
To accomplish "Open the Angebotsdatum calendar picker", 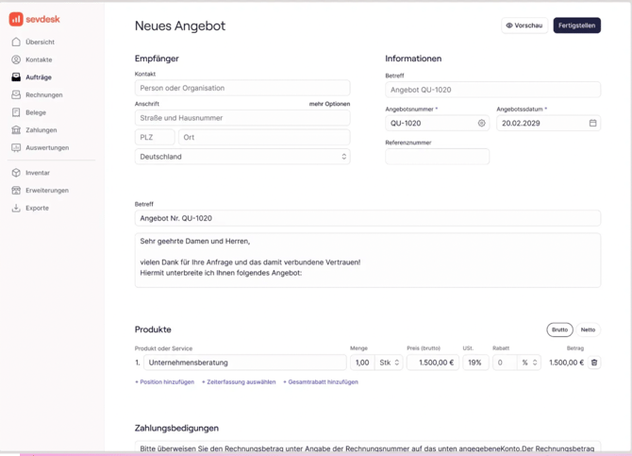I will 592,123.
